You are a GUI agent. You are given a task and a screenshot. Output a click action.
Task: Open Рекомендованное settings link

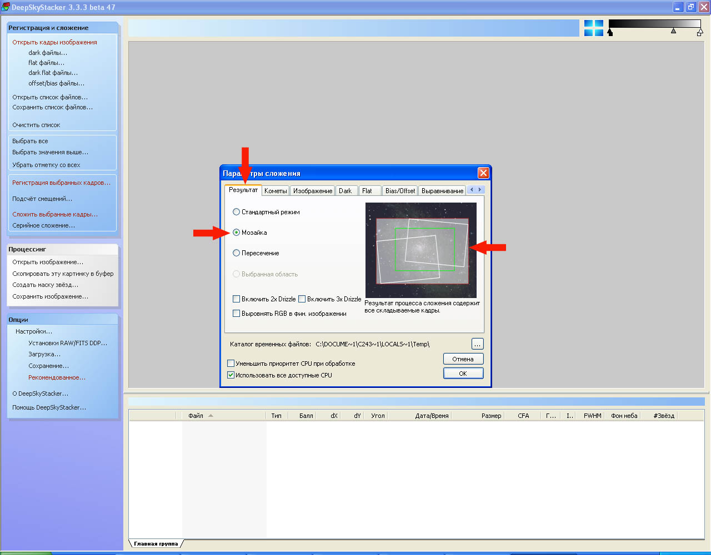(57, 377)
